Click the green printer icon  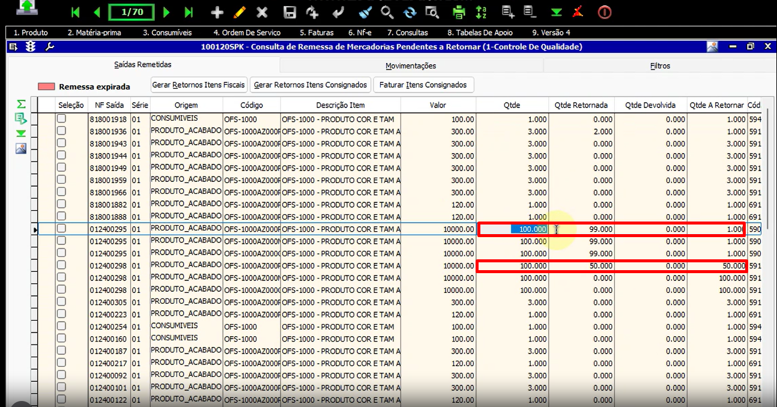point(459,12)
